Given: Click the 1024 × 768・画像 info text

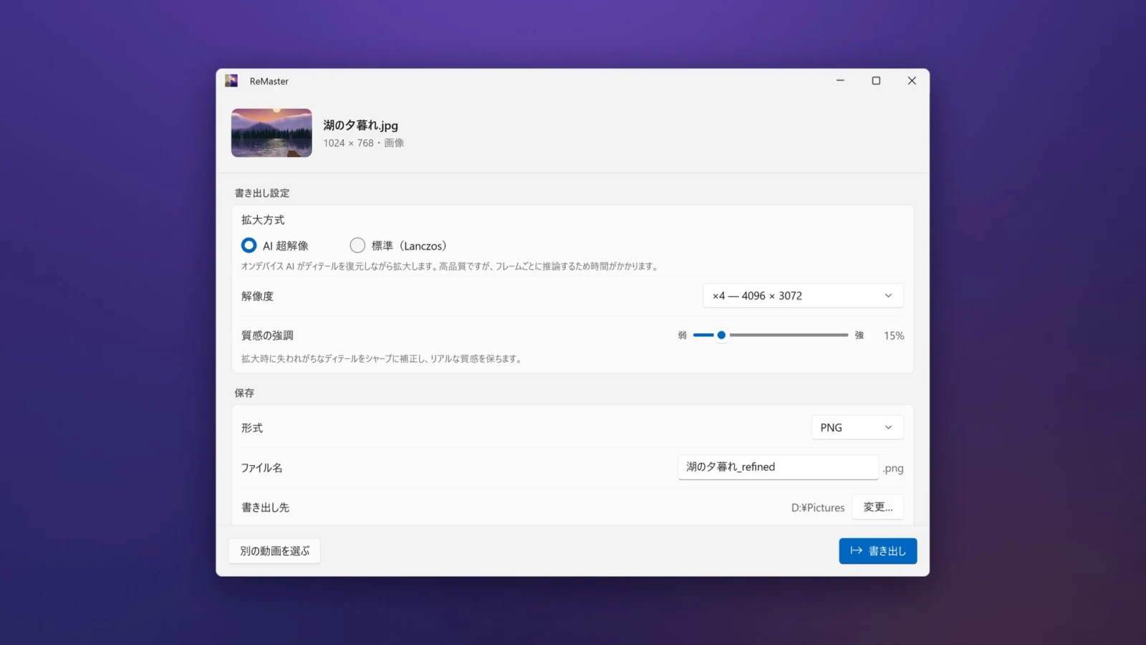Looking at the screenshot, I should 364,143.
